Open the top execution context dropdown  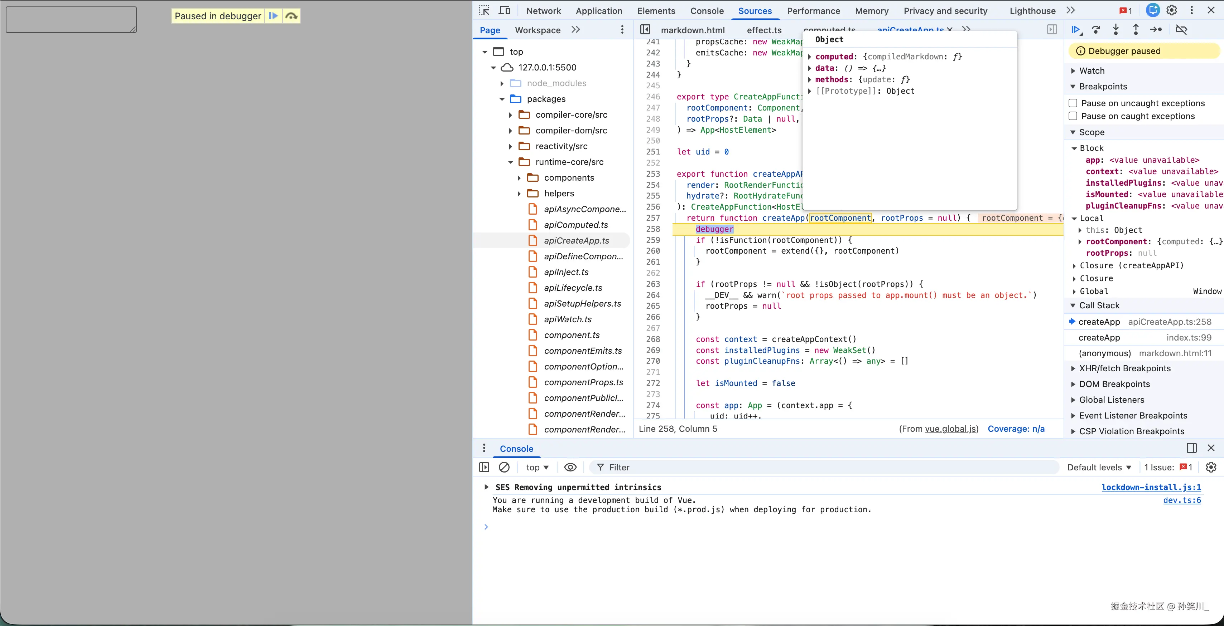point(537,467)
